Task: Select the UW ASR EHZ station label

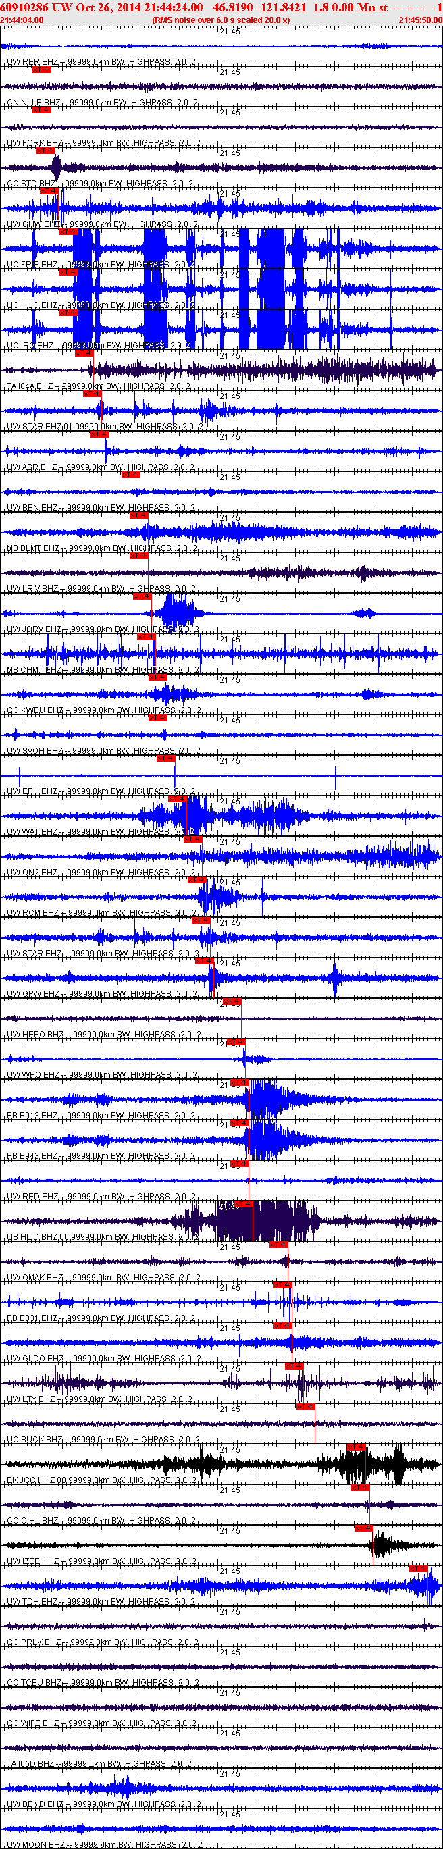Action: coord(101,467)
